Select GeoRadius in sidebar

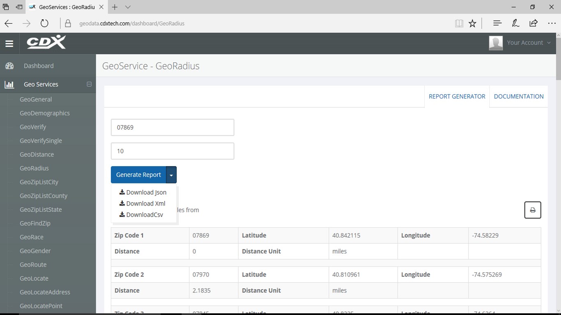click(x=34, y=168)
